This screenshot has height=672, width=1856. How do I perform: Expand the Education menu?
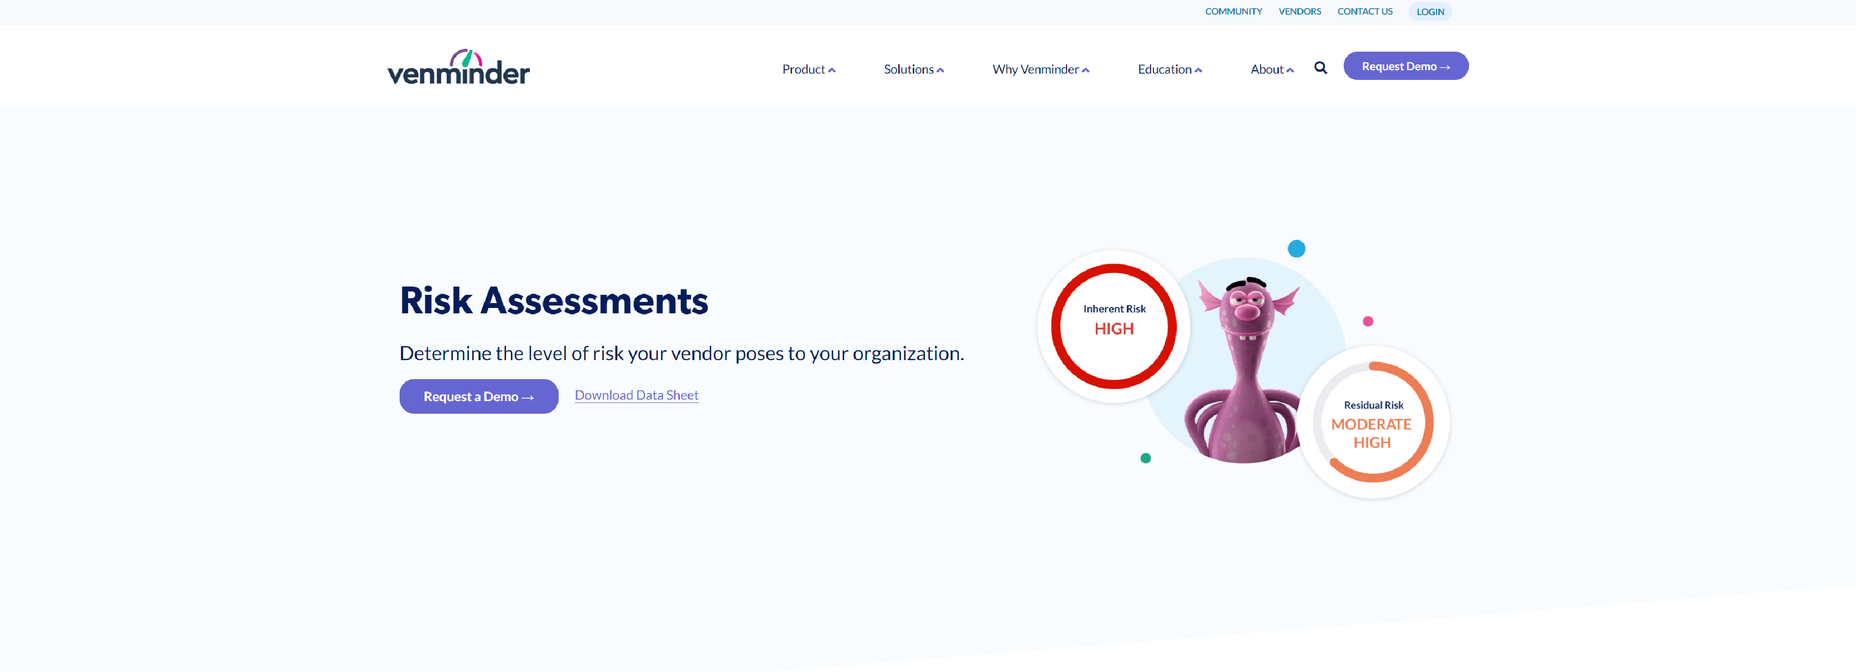(x=1170, y=69)
